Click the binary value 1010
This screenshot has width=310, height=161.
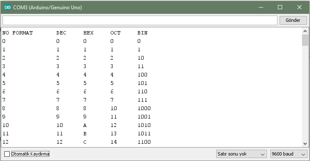pyautogui.click(x=144, y=125)
